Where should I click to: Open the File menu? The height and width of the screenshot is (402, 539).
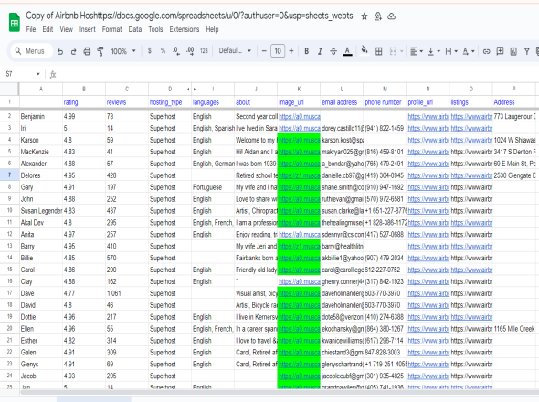[x=31, y=29]
